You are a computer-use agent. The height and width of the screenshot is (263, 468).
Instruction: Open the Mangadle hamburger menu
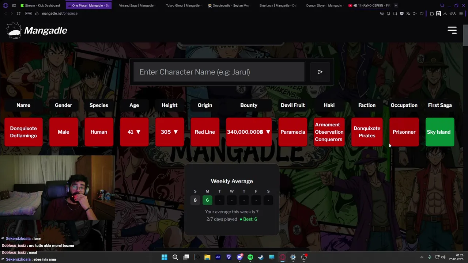pyautogui.click(x=452, y=30)
